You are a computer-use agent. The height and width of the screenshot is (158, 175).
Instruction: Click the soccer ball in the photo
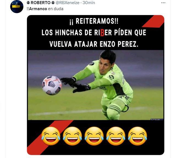pos(52,85)
